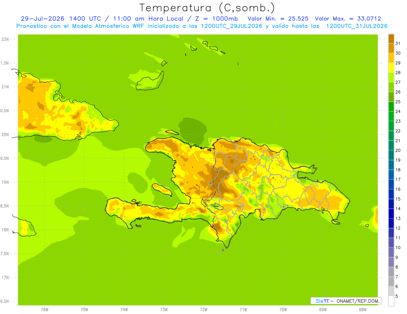
Task: Click the legend value '25'
Action: tap(398, 102)
